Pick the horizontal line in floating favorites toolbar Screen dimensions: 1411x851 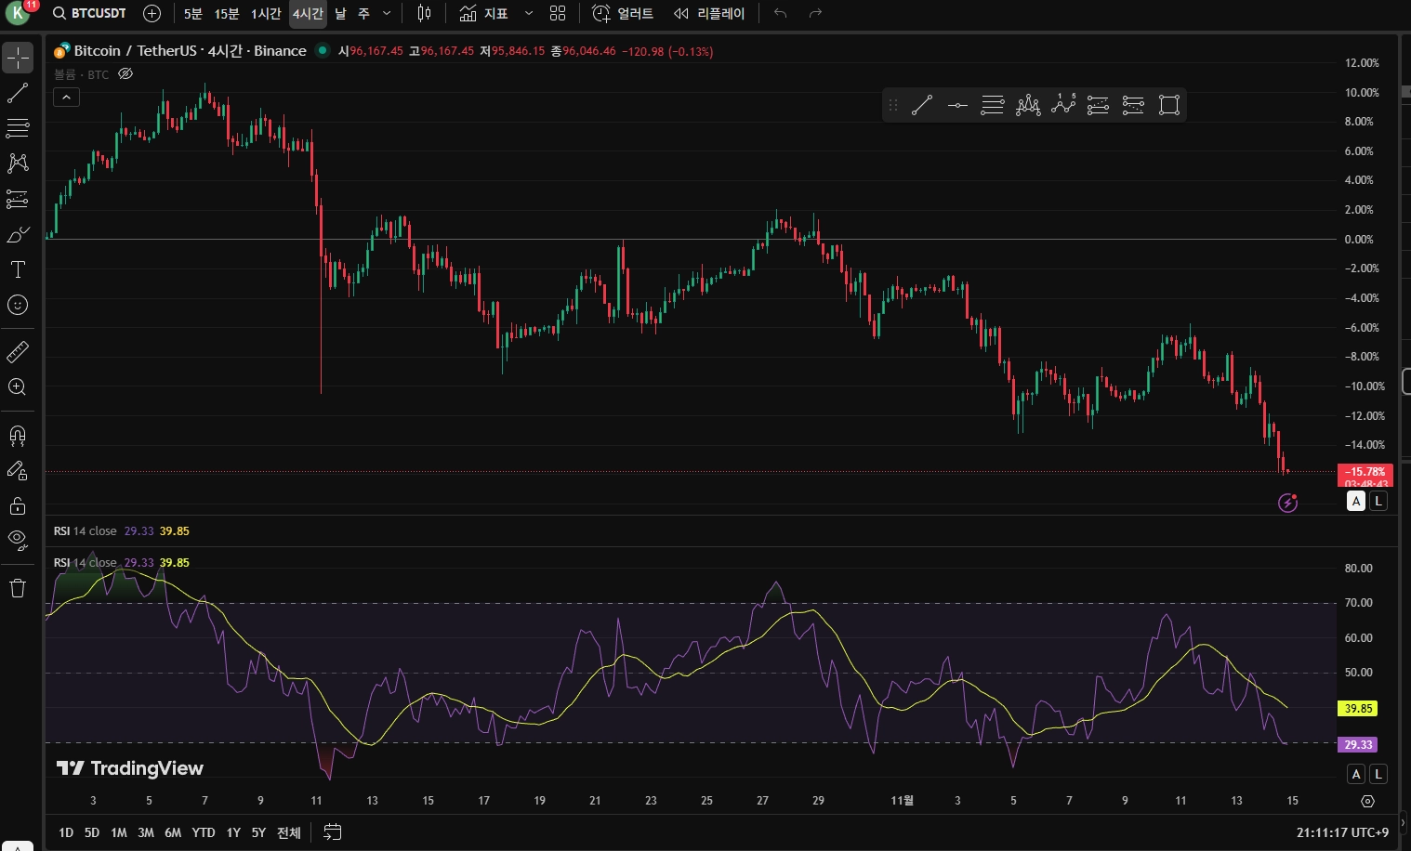(957, 105)
